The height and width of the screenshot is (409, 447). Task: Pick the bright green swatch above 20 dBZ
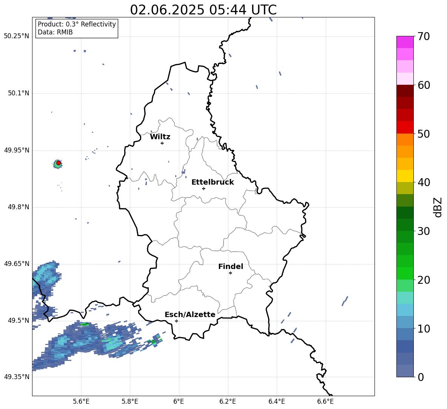click(405, 273)
